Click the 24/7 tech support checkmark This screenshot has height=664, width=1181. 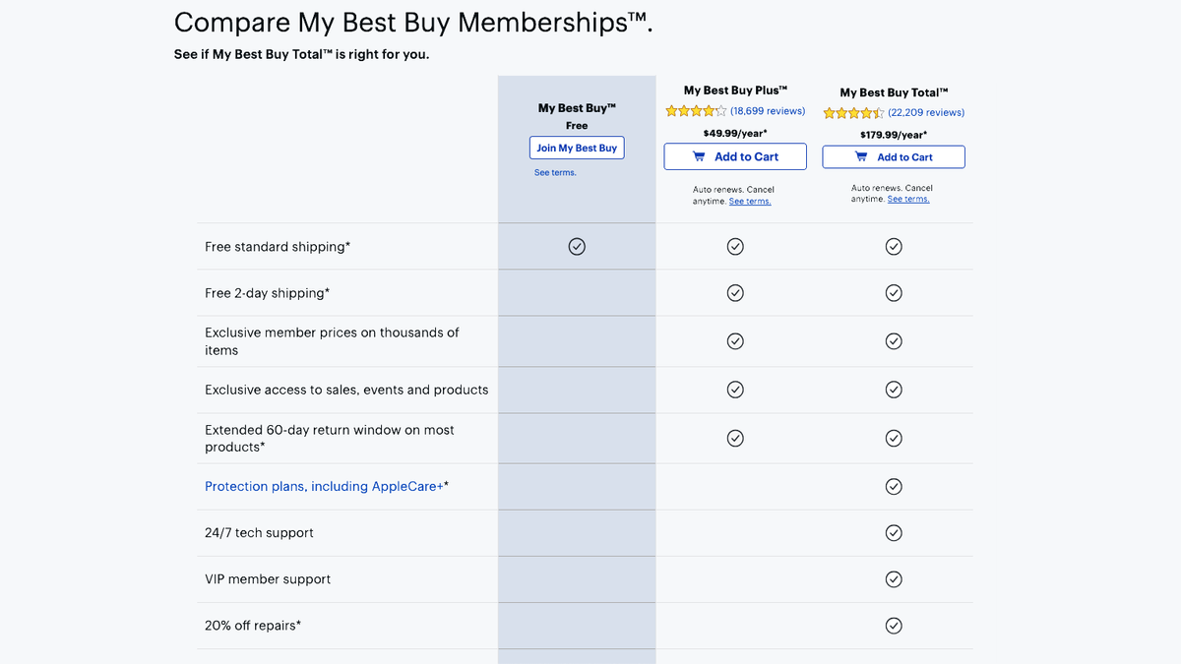(894, 532)
